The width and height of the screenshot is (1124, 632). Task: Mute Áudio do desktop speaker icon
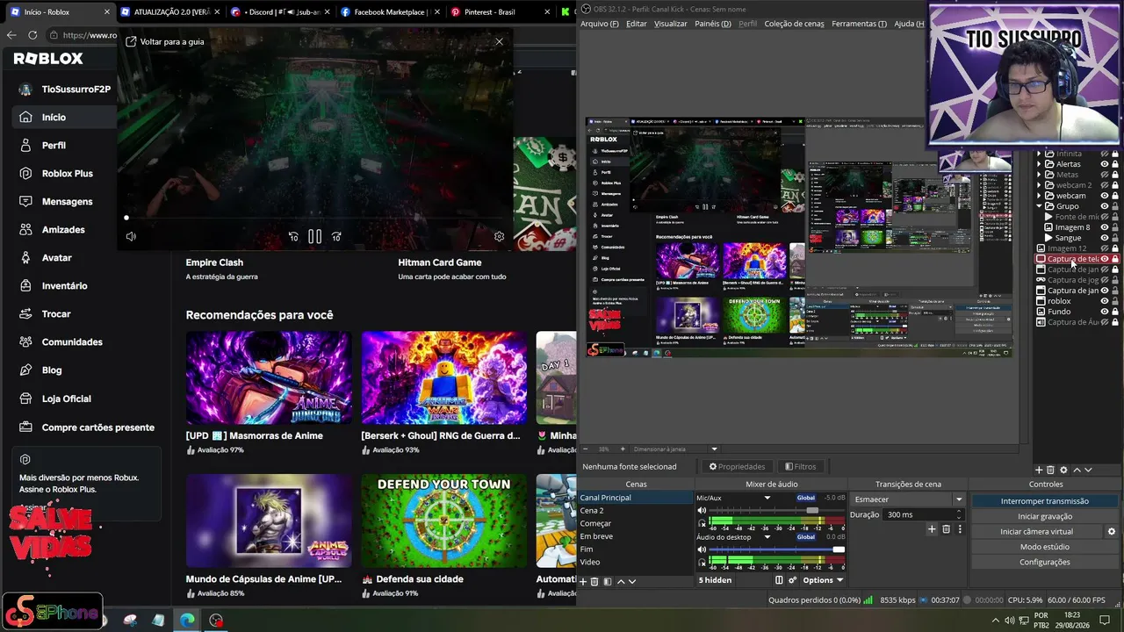[x=702, y=549]
